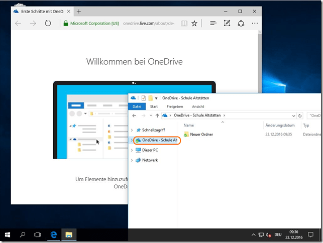Expand the Dieser PC tree node
The height and width of the screenshot is (243, 323).
point(132,150)
